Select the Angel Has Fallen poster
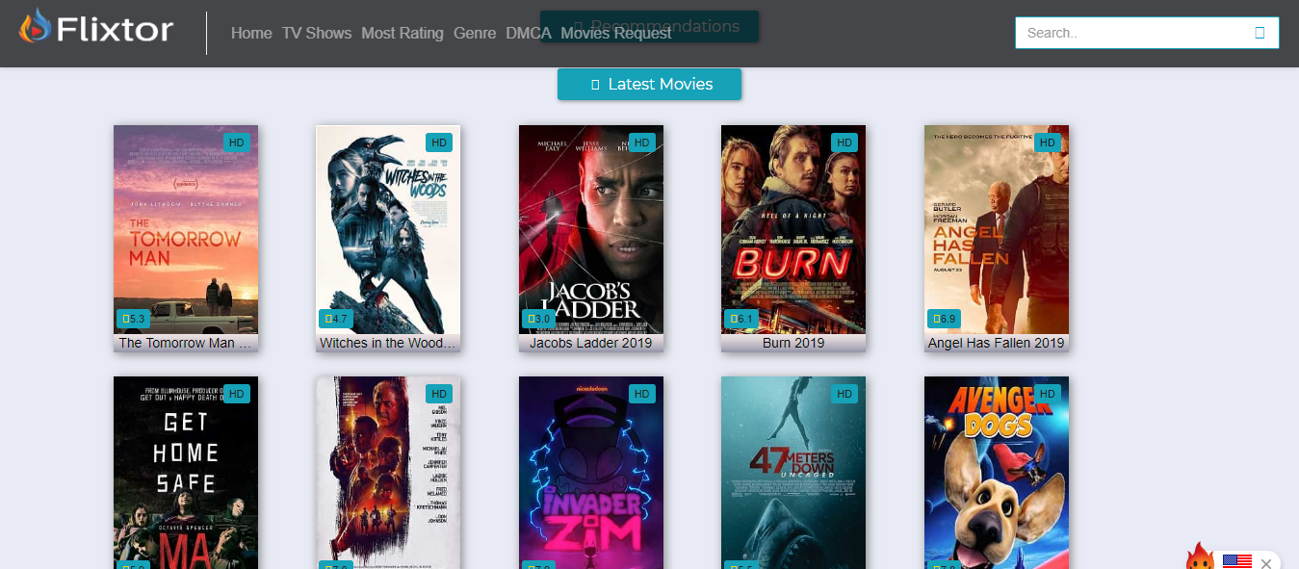 click(x=997, y=229)
